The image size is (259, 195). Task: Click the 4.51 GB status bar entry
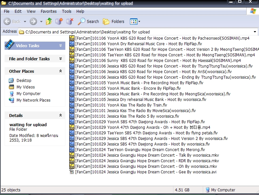182,190
